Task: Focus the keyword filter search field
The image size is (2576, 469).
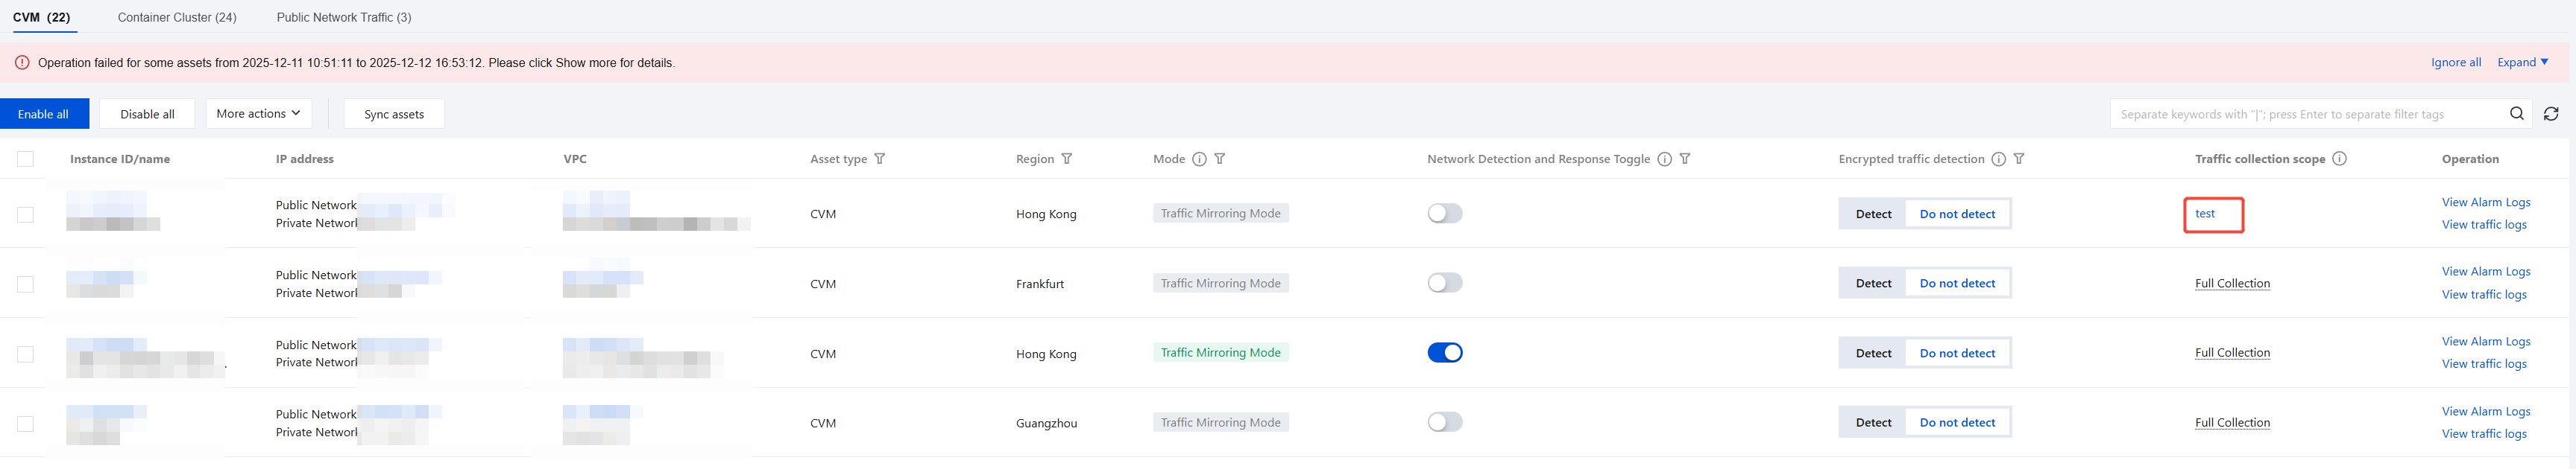Action: tap(2300, 114)
